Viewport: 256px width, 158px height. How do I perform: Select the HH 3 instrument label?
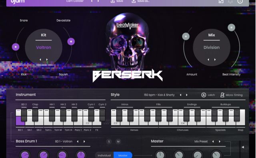tap(74, 104)
